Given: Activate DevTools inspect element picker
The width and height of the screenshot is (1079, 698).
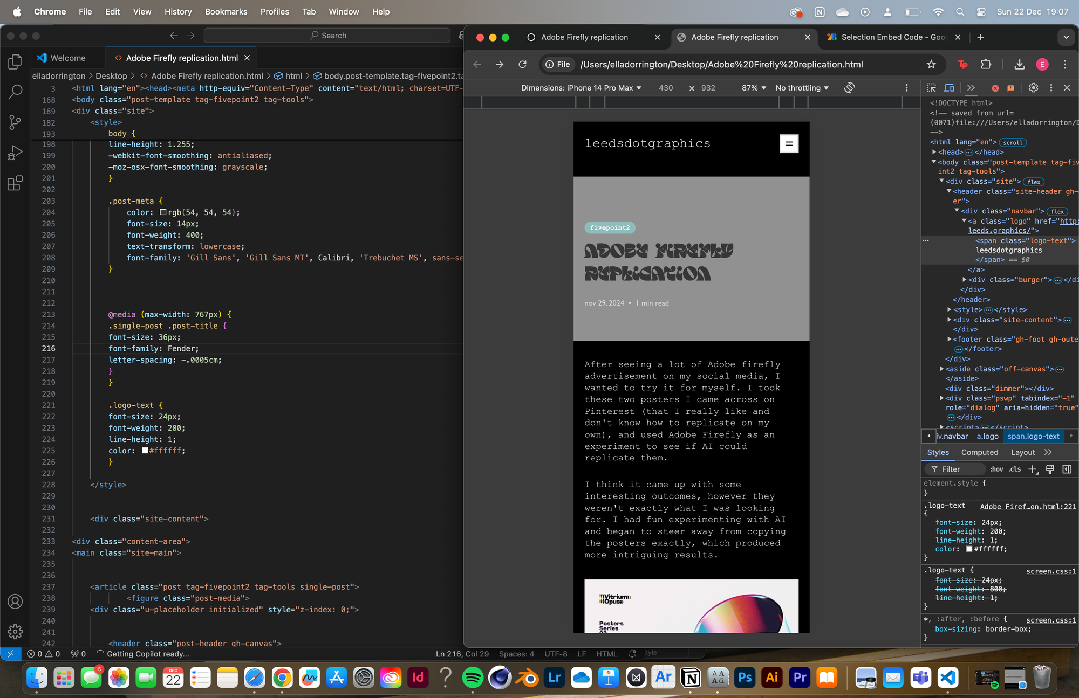Looking at the screenshot, I should tap(931, 88).
